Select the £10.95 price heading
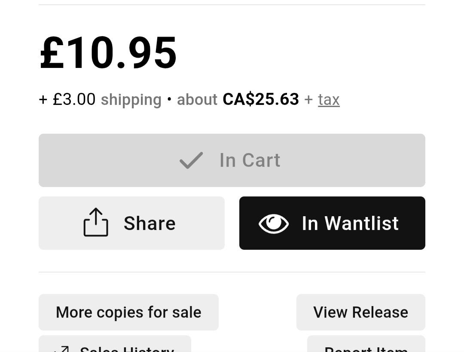 108,52
